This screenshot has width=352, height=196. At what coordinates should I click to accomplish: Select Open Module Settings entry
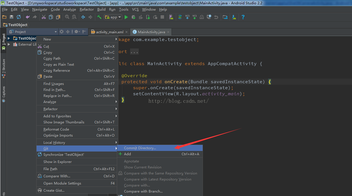[77, 183]
